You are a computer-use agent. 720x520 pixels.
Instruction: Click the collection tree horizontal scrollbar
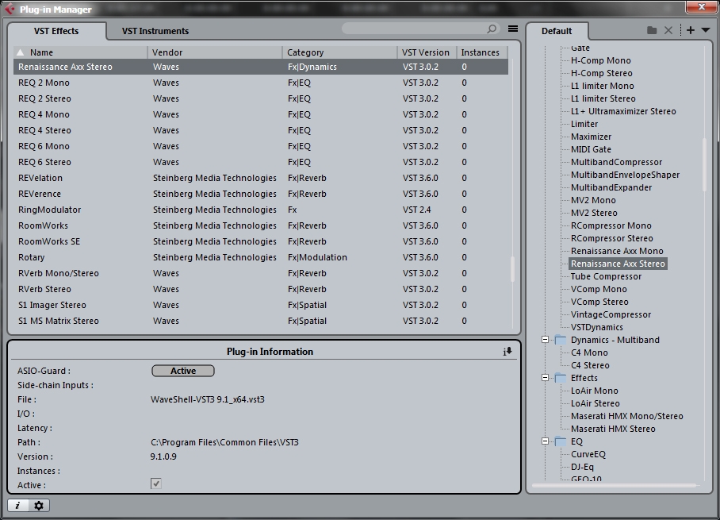tap(615, 486)
